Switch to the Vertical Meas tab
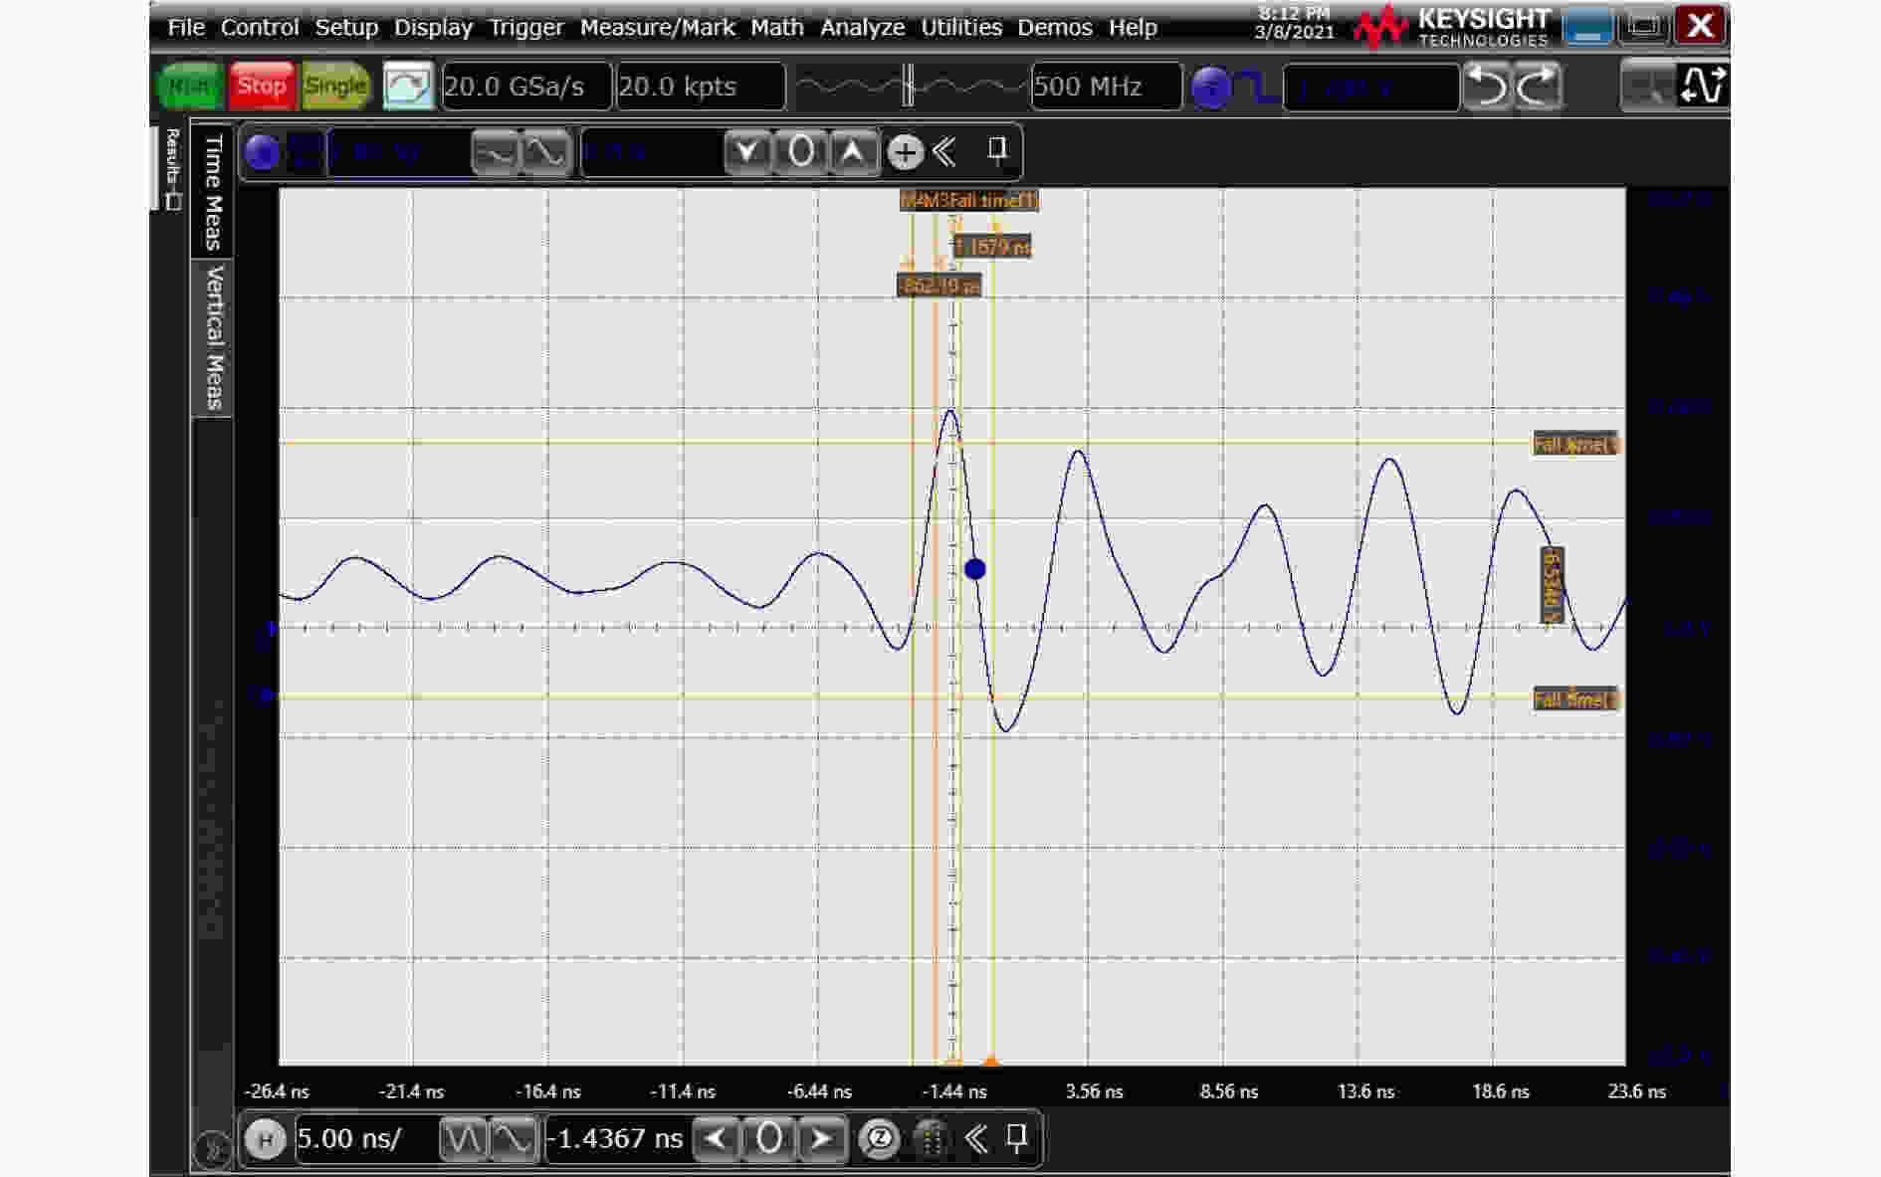This screenshot has width=1881, height=1177. click(212, 337)
